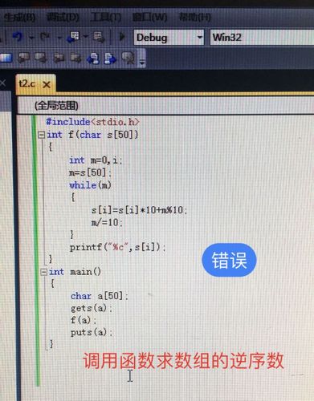Click the line char a[50];
The height and width of the screenshot is (401, 314).
point(100,296)
